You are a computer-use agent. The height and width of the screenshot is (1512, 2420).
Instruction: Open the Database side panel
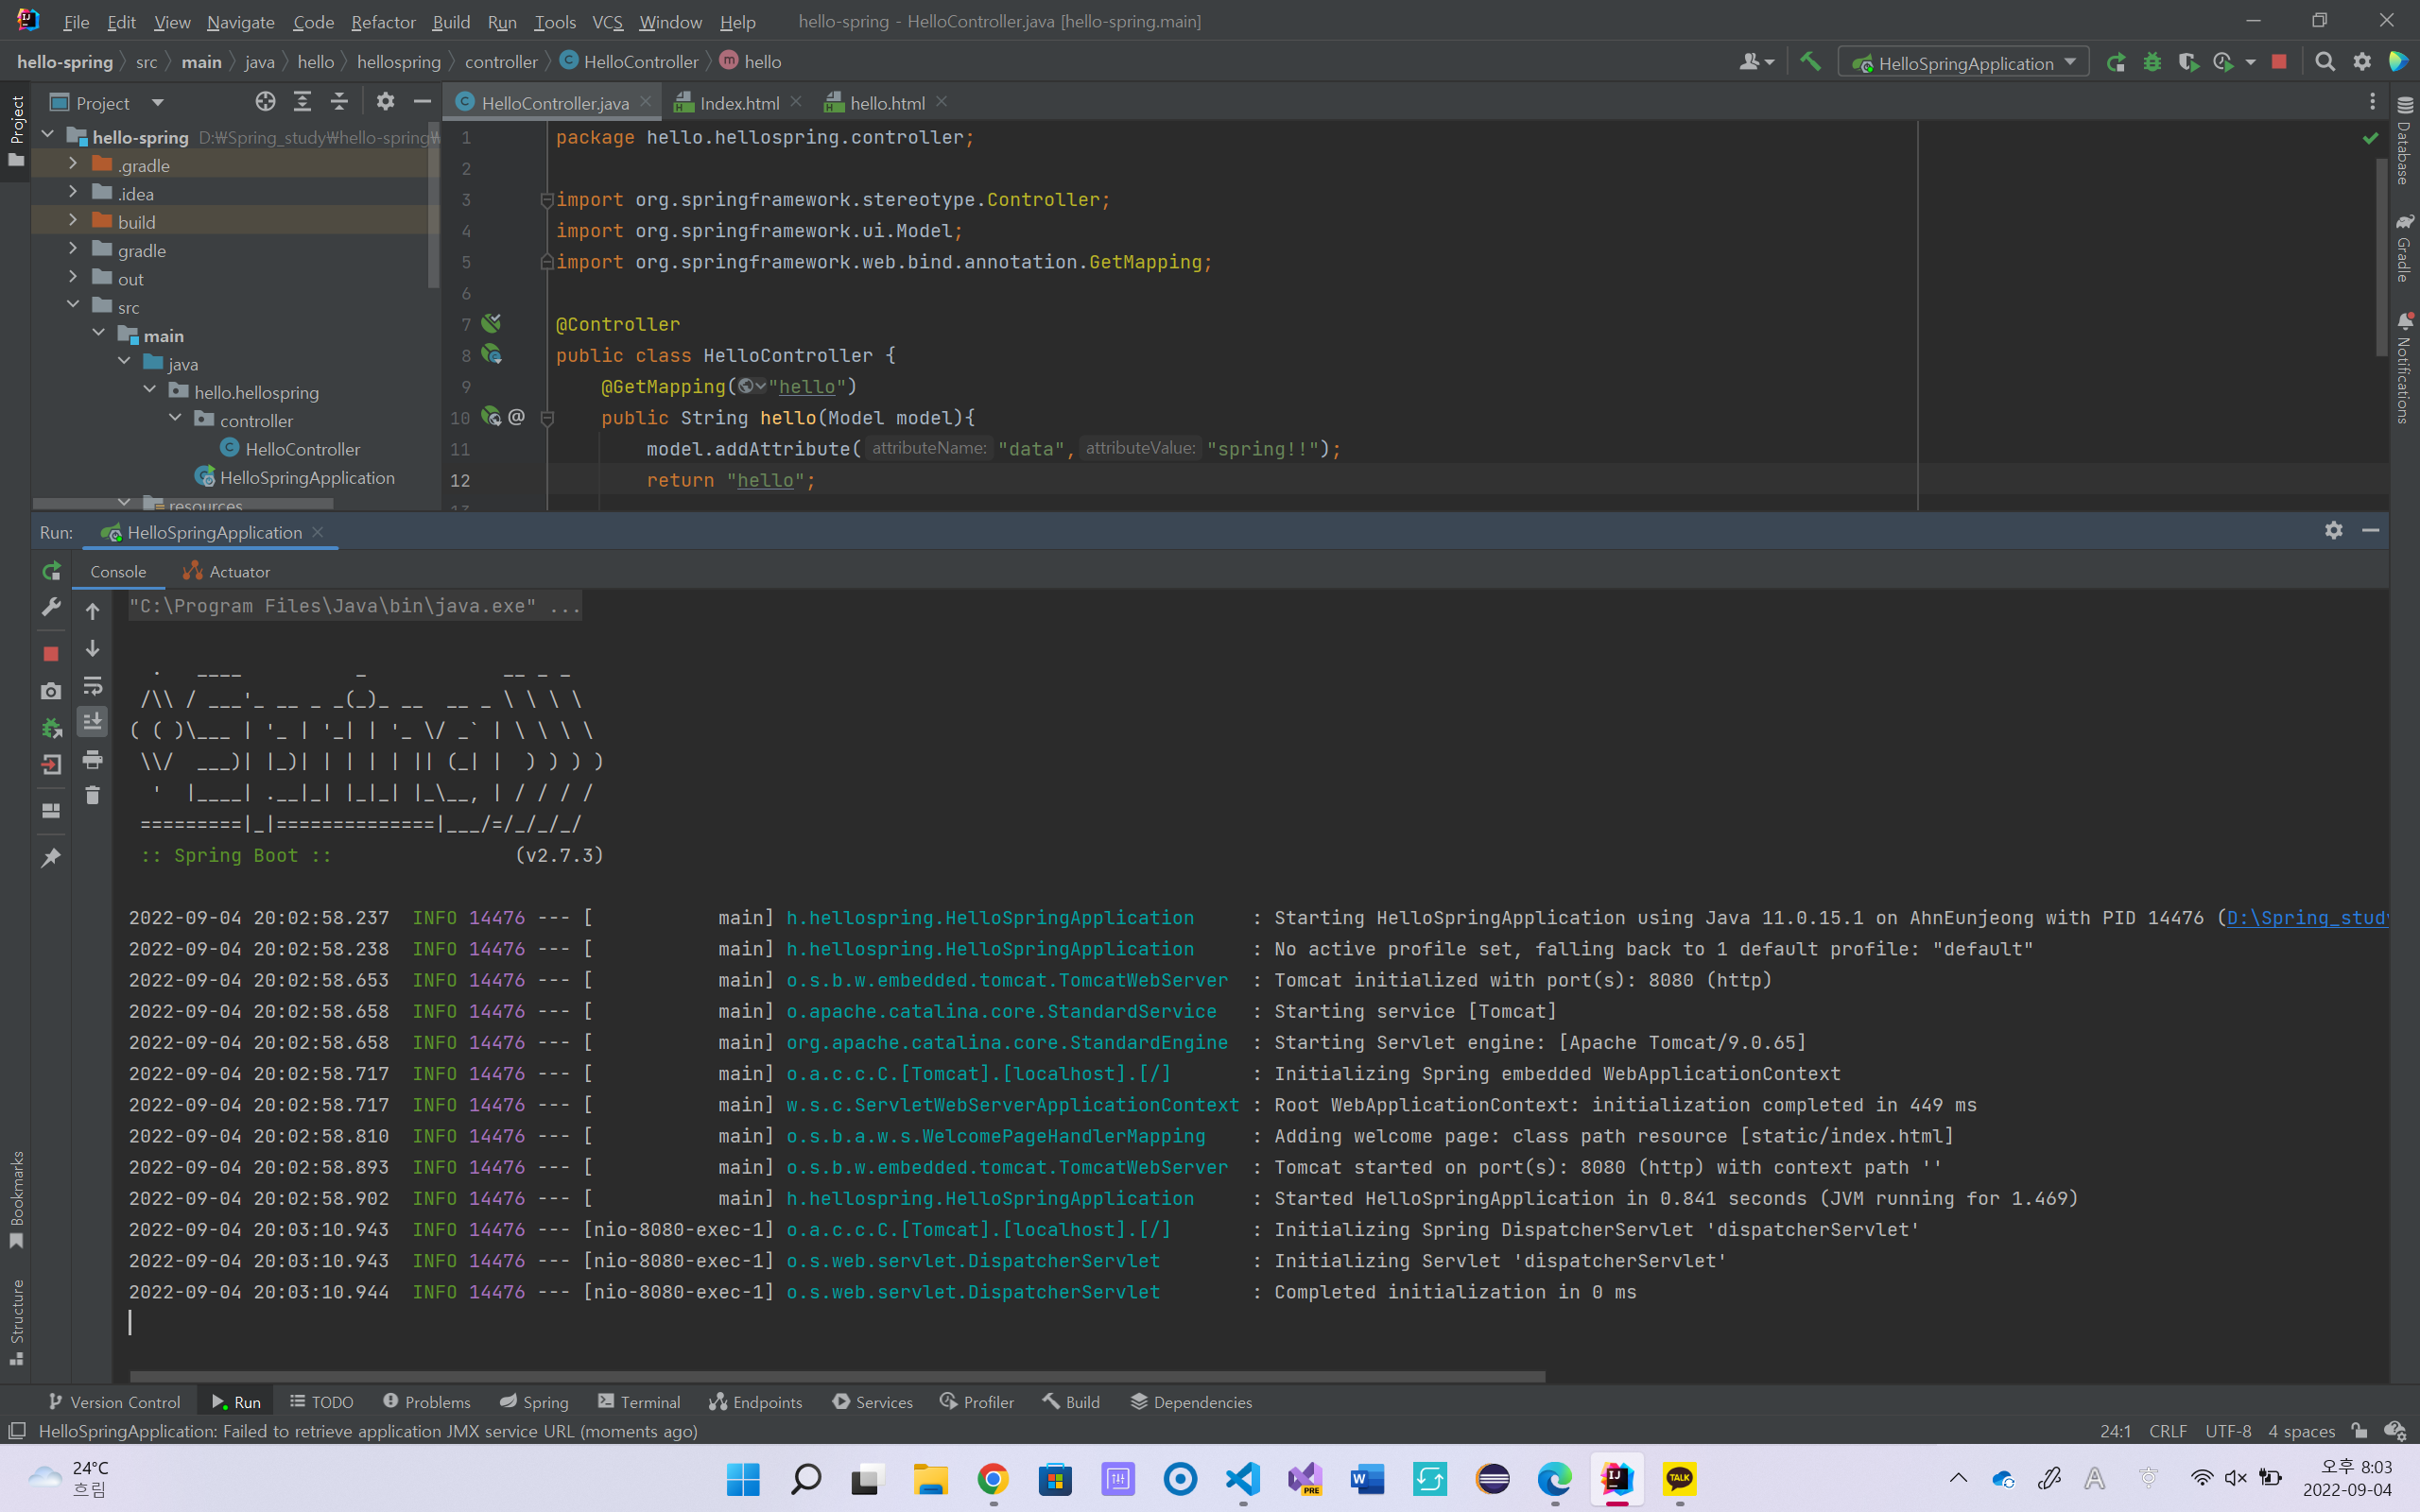point(2404,140)
